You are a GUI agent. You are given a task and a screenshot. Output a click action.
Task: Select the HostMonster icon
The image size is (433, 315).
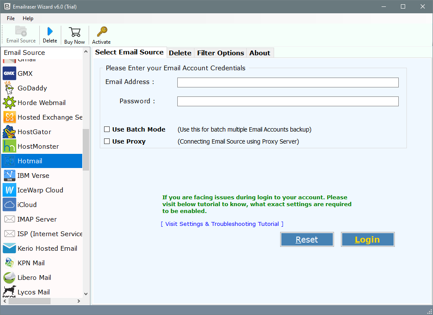coord(9,146)
